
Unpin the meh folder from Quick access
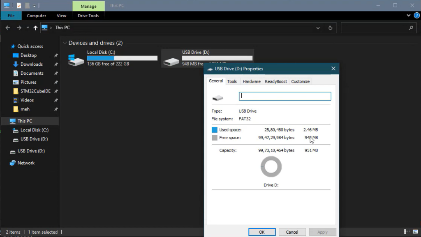[55, 109]
